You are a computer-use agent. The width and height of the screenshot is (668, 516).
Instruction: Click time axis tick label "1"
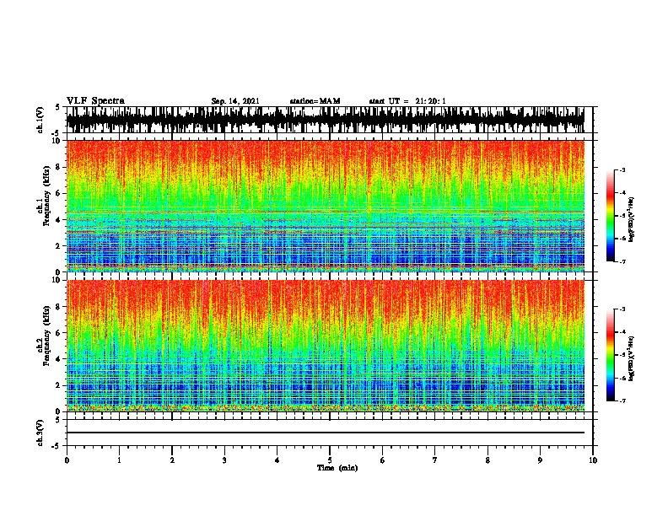point(119,460)
